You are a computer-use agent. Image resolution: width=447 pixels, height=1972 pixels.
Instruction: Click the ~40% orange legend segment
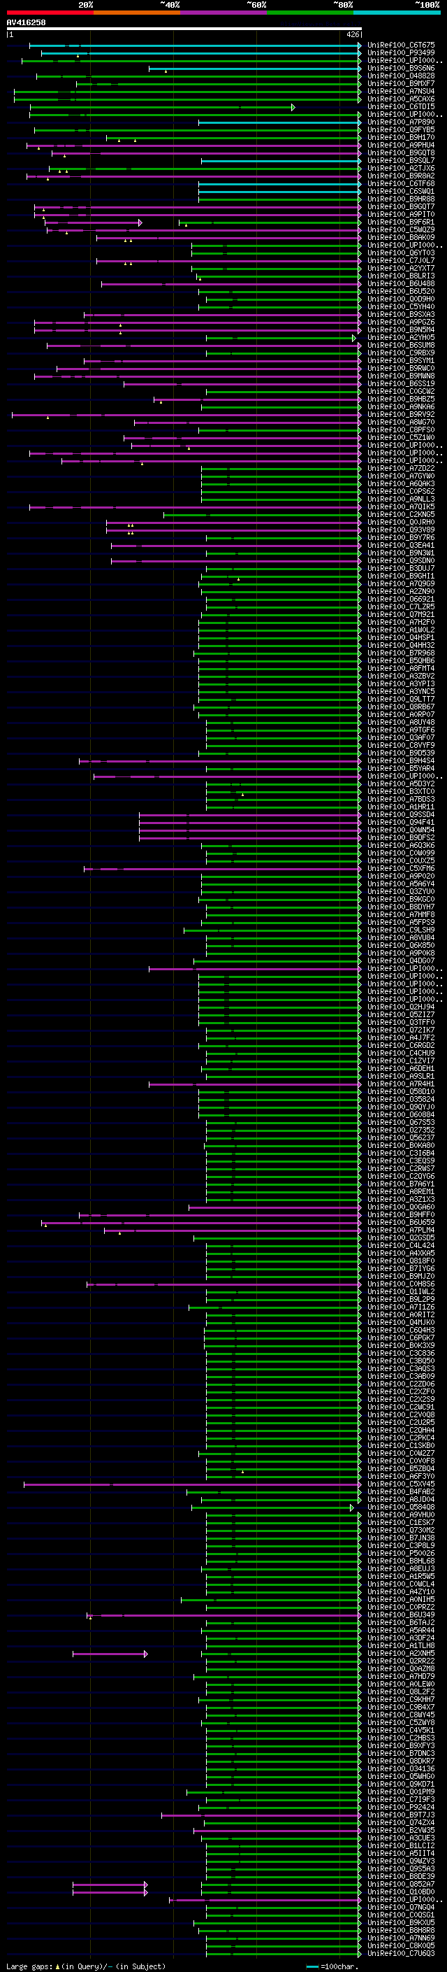point(137,13)
